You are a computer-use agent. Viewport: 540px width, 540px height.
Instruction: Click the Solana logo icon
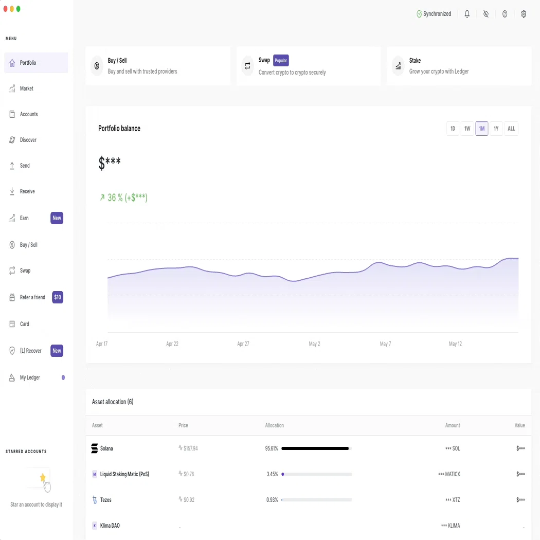point(94,448)
